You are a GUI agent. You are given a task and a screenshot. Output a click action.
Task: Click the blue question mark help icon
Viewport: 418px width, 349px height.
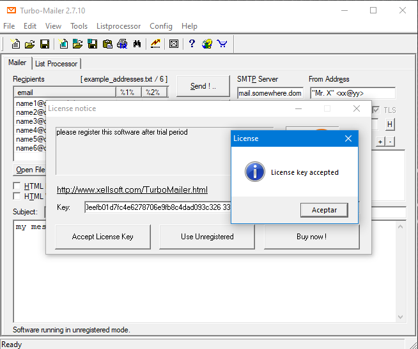click(192, 43)
